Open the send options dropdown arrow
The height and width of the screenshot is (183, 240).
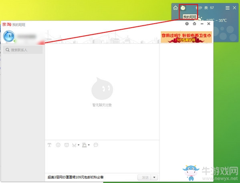[154, 177]
